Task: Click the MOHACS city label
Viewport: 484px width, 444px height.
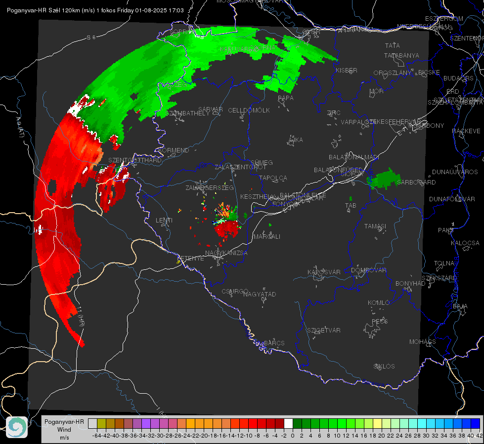Action: [x=423, y=342]
